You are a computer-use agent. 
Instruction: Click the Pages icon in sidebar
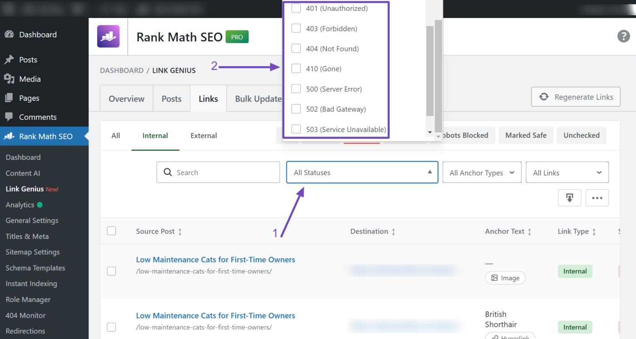click(9, 98)
